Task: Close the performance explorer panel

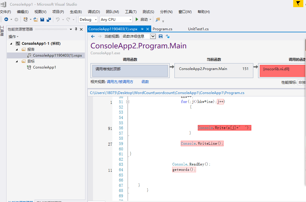Action: pos(81,29)
